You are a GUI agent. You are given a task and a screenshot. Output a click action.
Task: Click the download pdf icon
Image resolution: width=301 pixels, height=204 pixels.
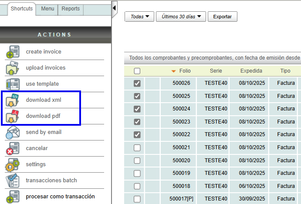(12, 117)
